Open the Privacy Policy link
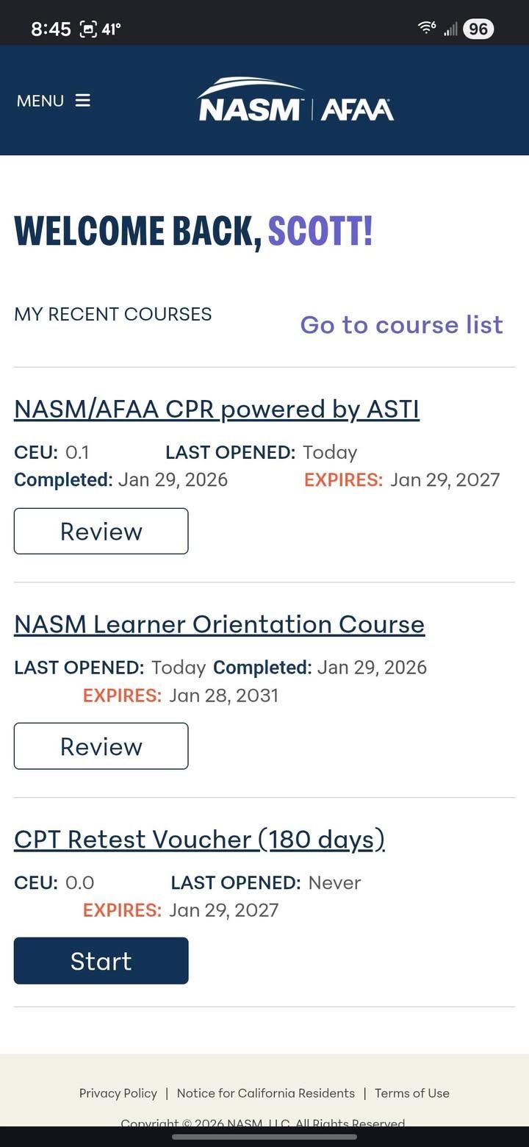Image resolution: width=529 pixels, height=1147 pixels. pyautogui.click(x=118, y=1093)
